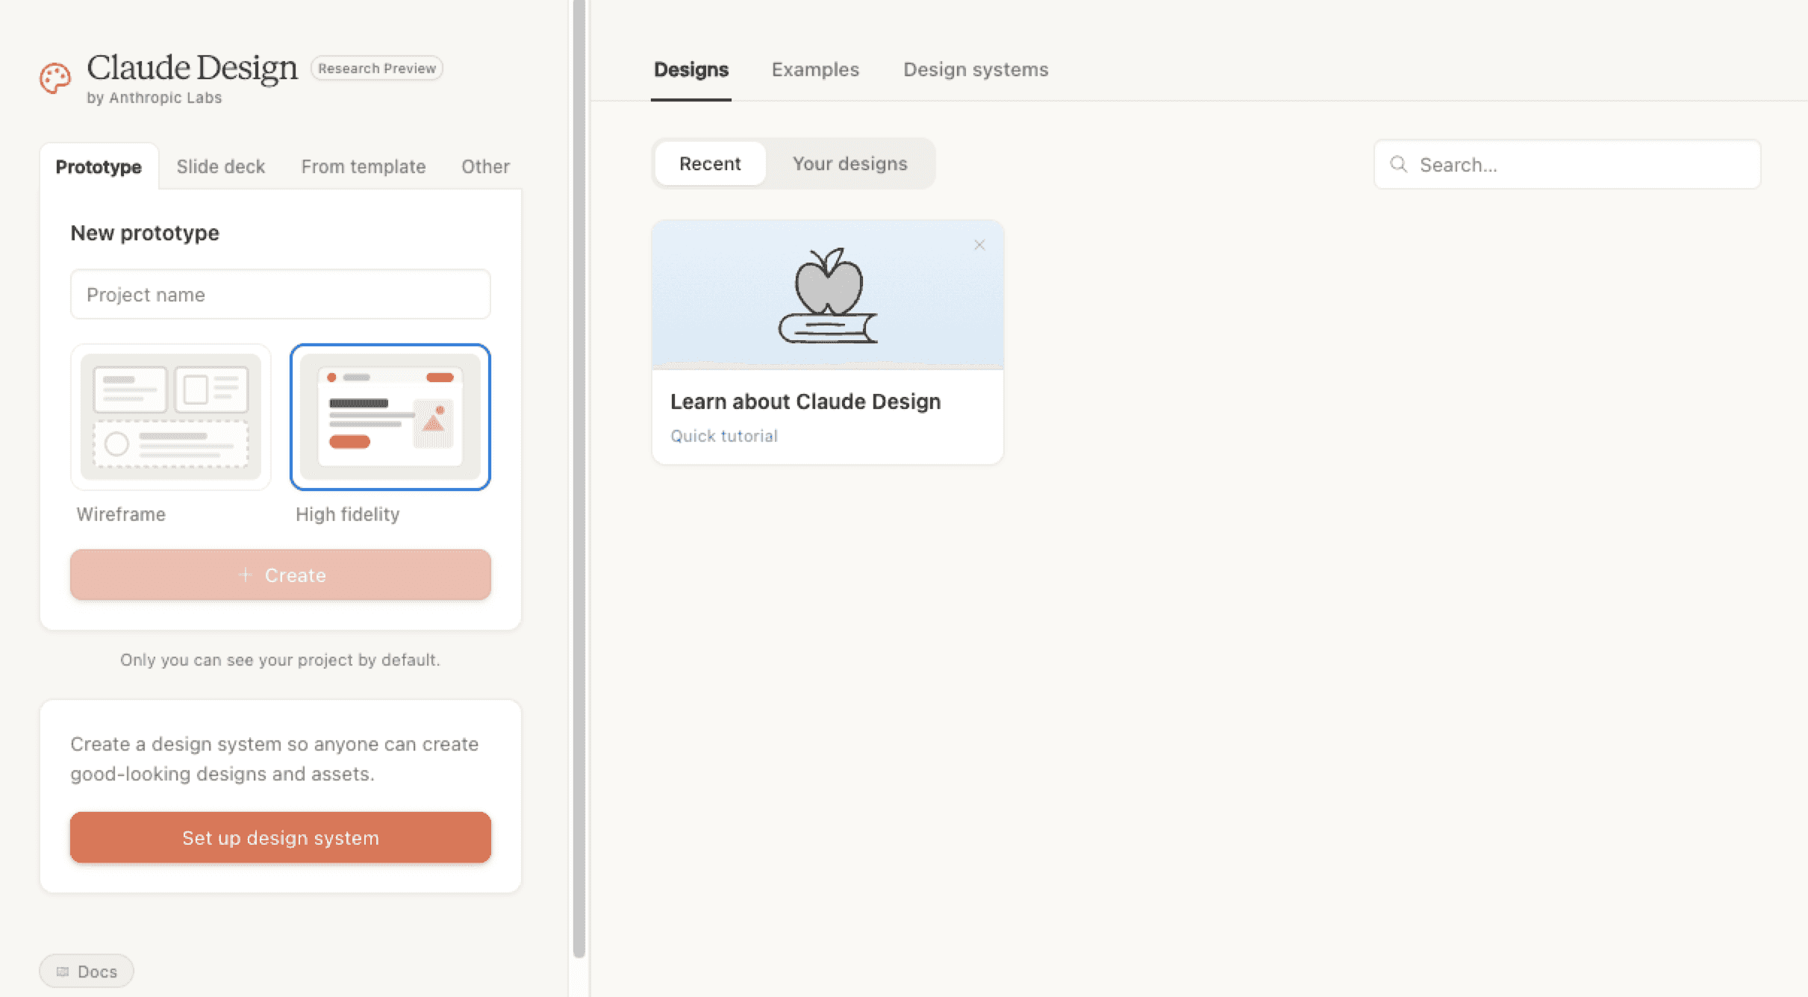The image size is (1808, 997).
Task: Open the From template tab
Action: tap(364, 166)
